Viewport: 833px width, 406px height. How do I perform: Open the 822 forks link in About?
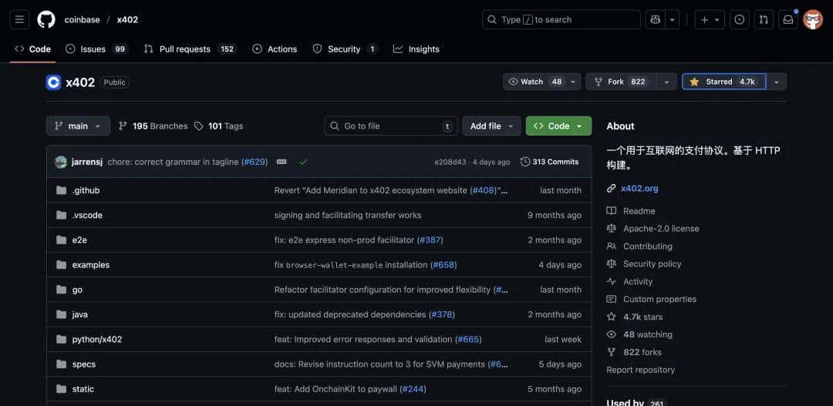point(642,352)
